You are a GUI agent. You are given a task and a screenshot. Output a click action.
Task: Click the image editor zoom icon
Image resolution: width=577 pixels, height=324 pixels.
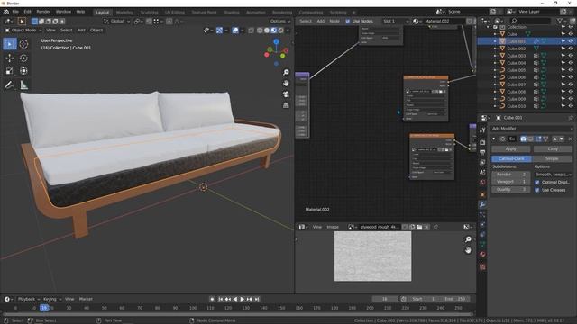pyautogui.click(x=468, y=239)
